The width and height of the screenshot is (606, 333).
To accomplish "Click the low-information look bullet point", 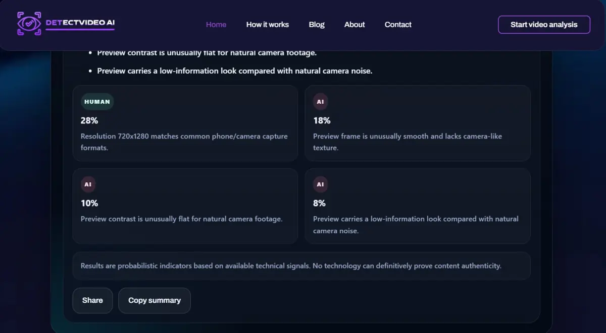I will [234, 71].
